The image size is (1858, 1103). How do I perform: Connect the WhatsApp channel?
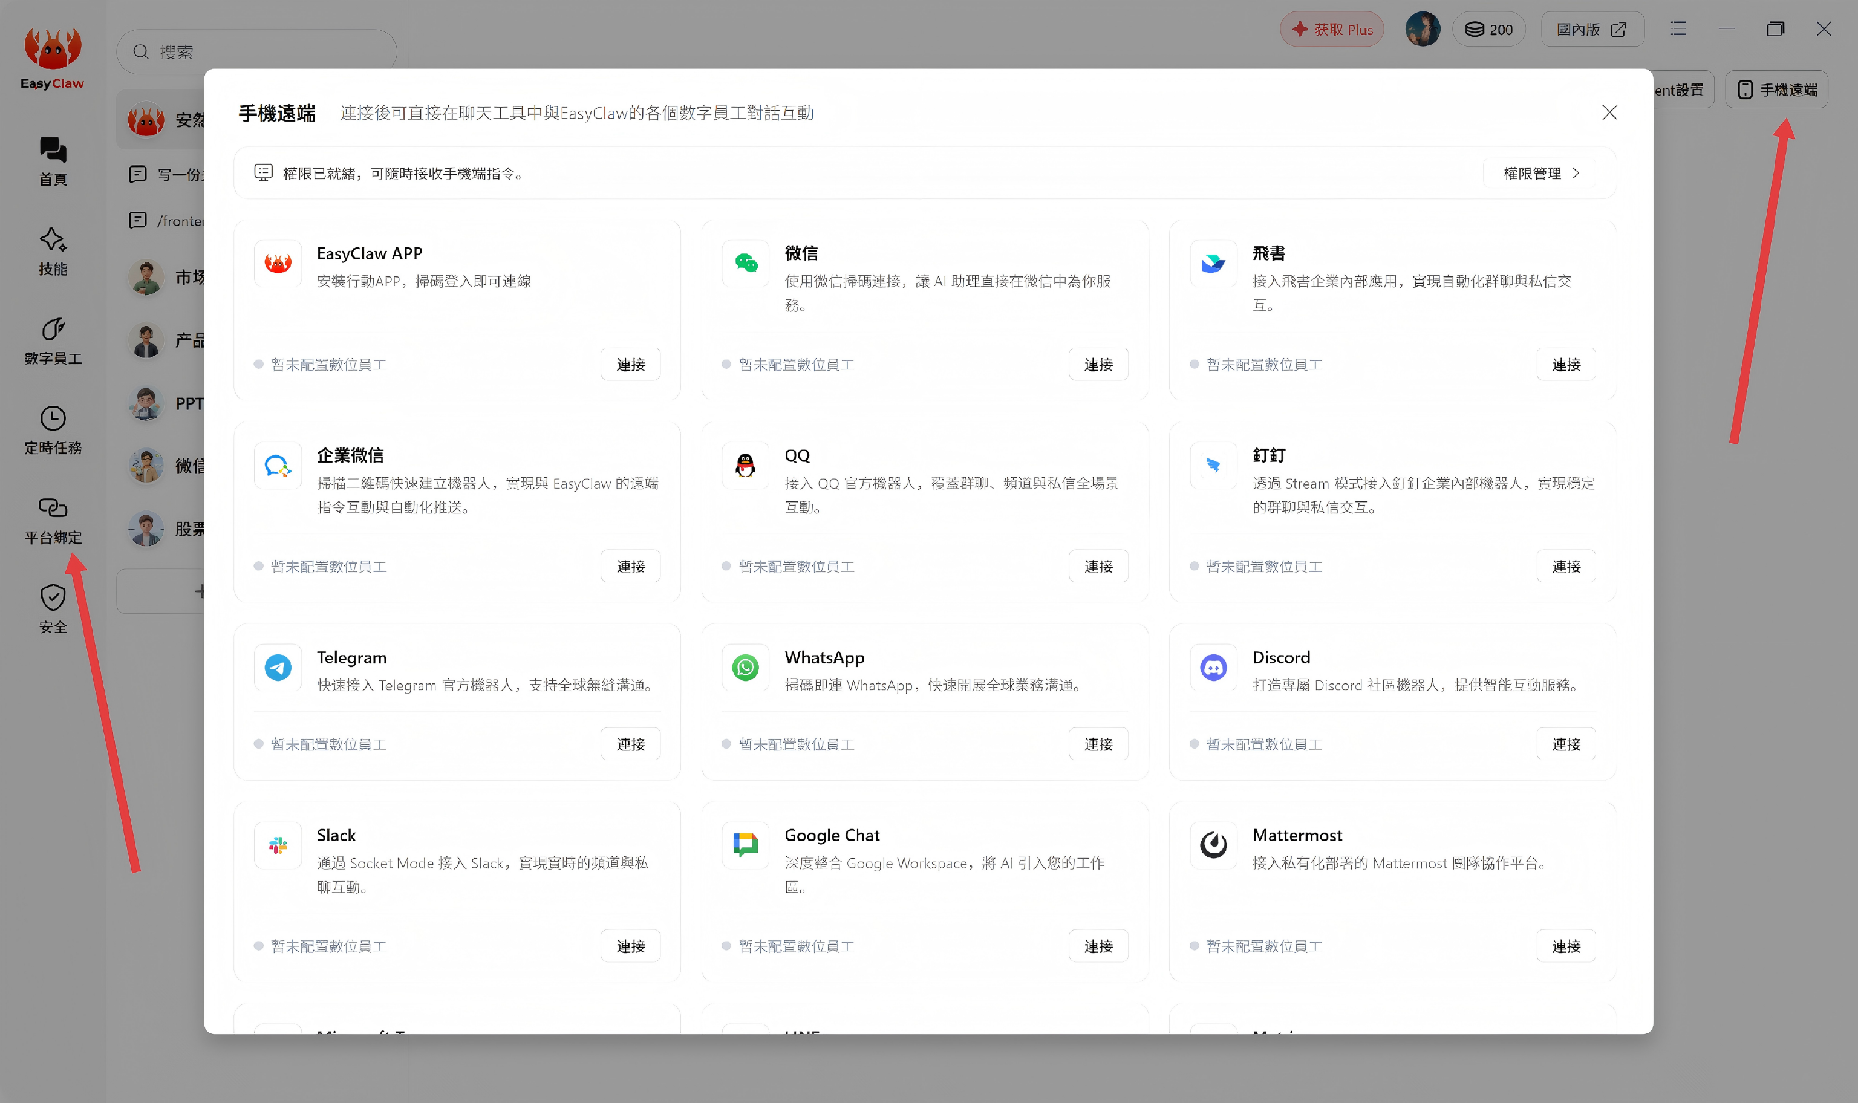point(1098,744)
